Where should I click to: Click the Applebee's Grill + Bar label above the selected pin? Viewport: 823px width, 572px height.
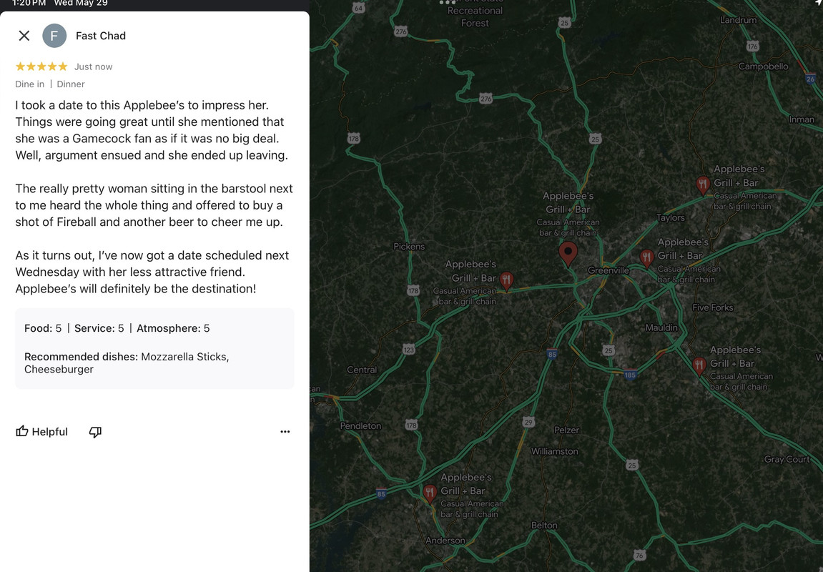(x=568, y=202)
